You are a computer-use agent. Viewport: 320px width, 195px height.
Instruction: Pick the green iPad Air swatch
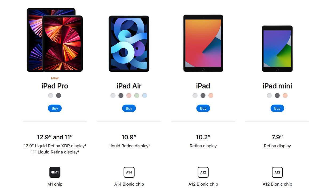click(137, 95)
